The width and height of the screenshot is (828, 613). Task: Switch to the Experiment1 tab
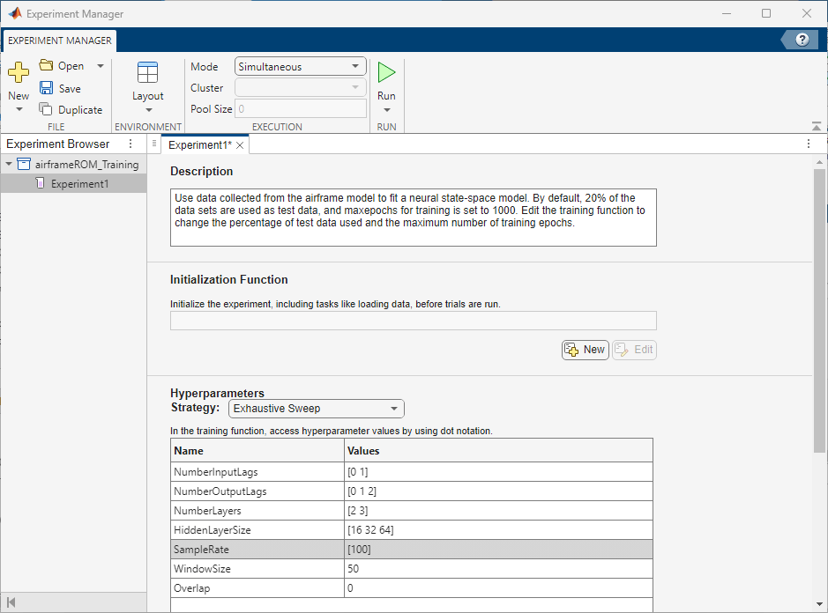pyautogui.click(x=200, y=144)
